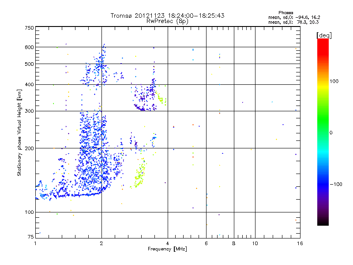This screenshot has height=265, width=353.
Task: Click the colorbar tick label '100'
Action: [334, 81]
